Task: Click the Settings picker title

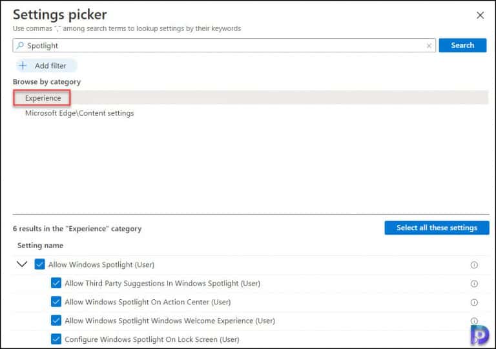Action: [x=60, y=15]
